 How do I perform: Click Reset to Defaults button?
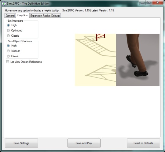click(143, 143)
